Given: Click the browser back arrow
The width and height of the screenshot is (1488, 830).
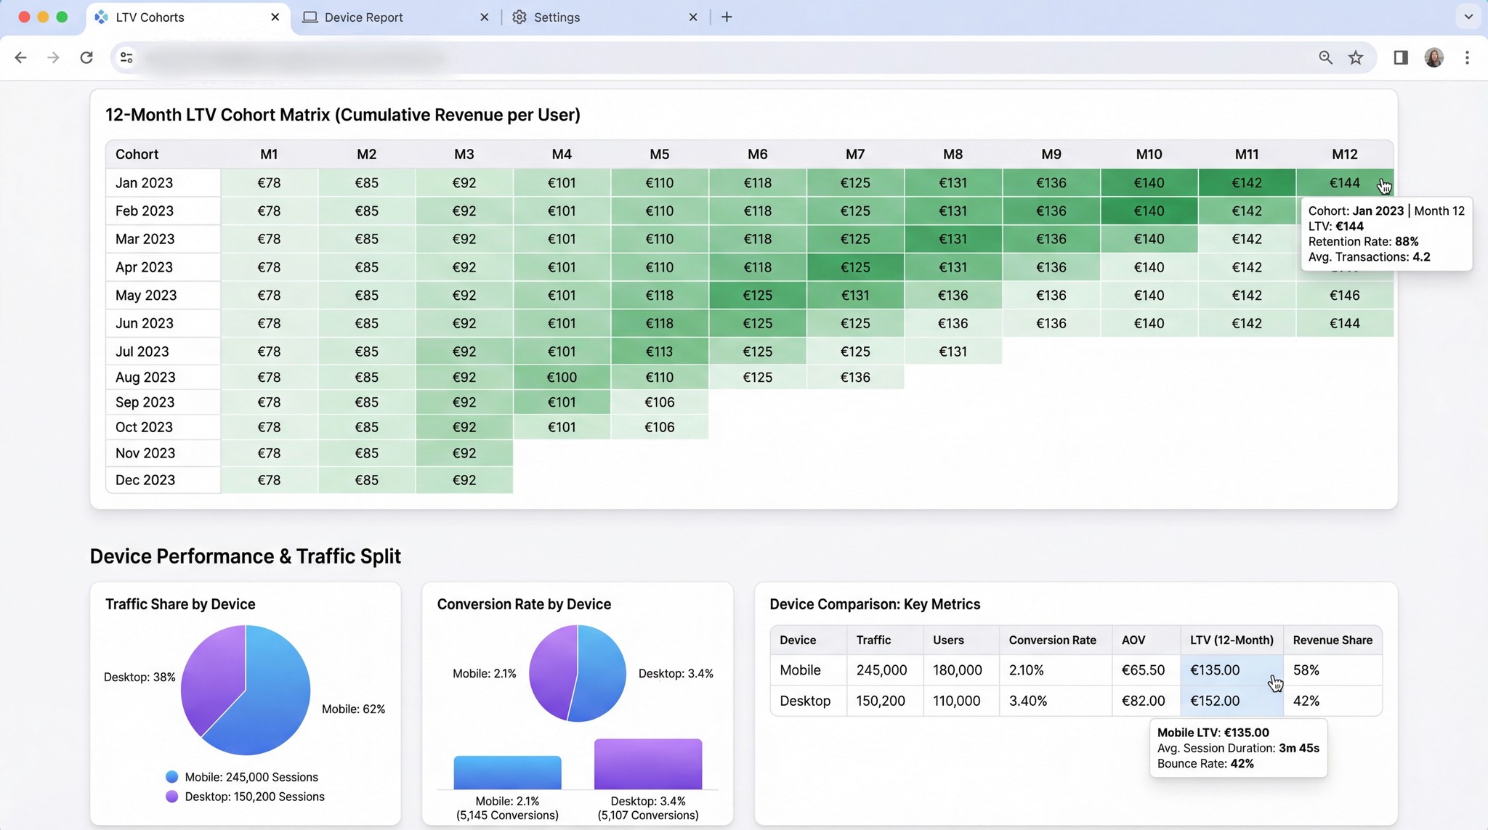Looking at the screenshot, I should pyautogui.click(x=20, y=57).
